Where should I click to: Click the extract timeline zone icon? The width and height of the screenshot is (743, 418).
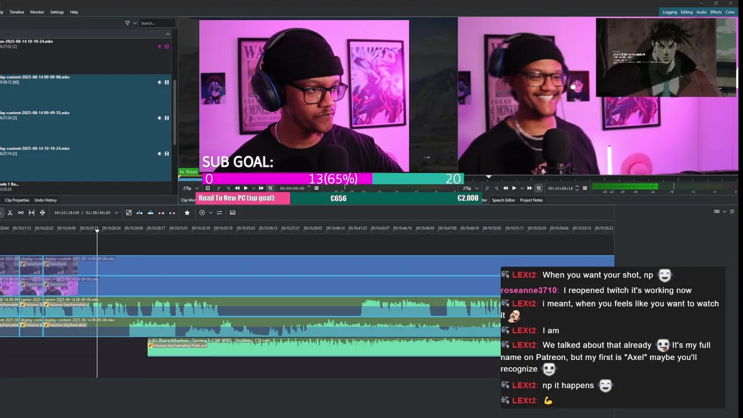point(161,212)
